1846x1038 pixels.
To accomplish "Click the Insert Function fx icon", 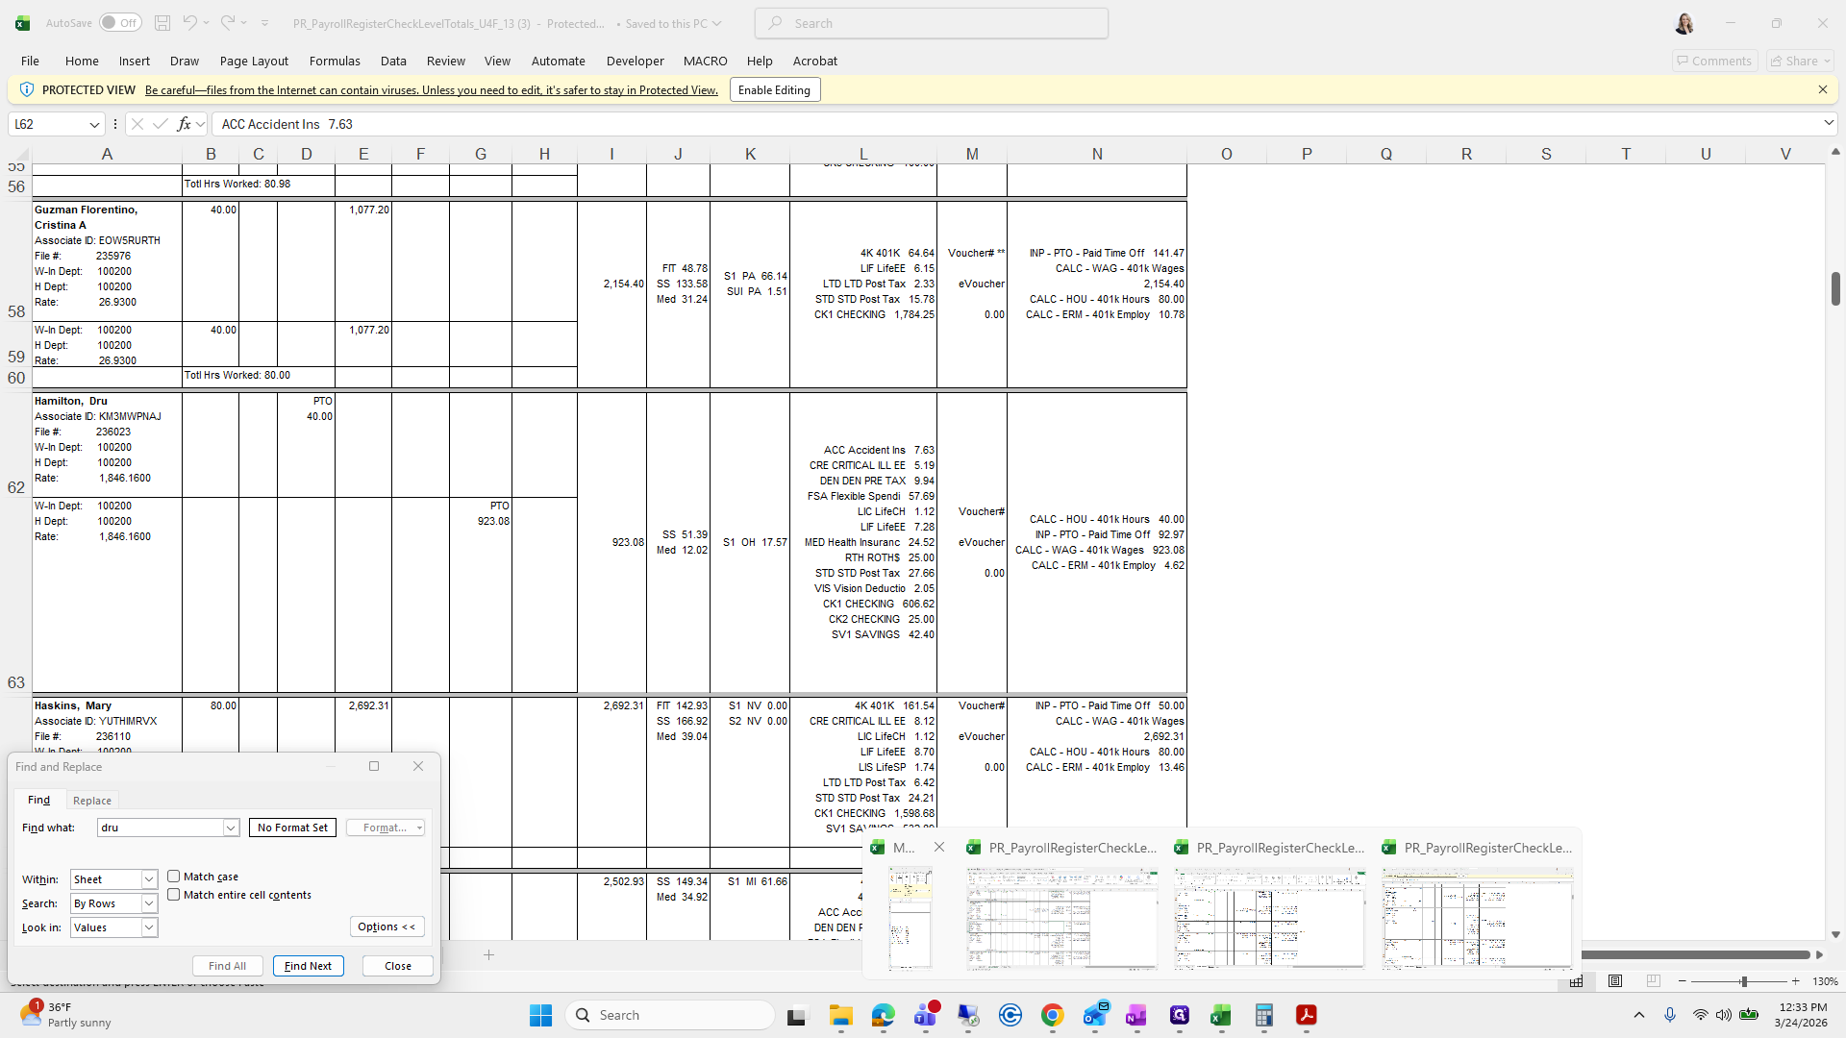I will pos(184,124).
